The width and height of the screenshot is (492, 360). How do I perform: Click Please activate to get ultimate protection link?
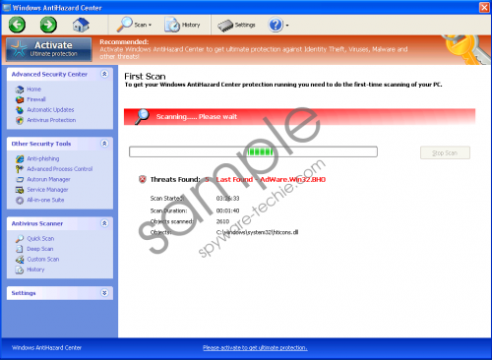tap(255, 348)
